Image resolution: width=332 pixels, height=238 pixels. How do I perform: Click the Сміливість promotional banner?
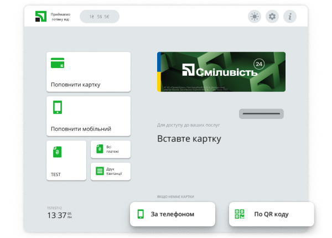pos(221,72)
